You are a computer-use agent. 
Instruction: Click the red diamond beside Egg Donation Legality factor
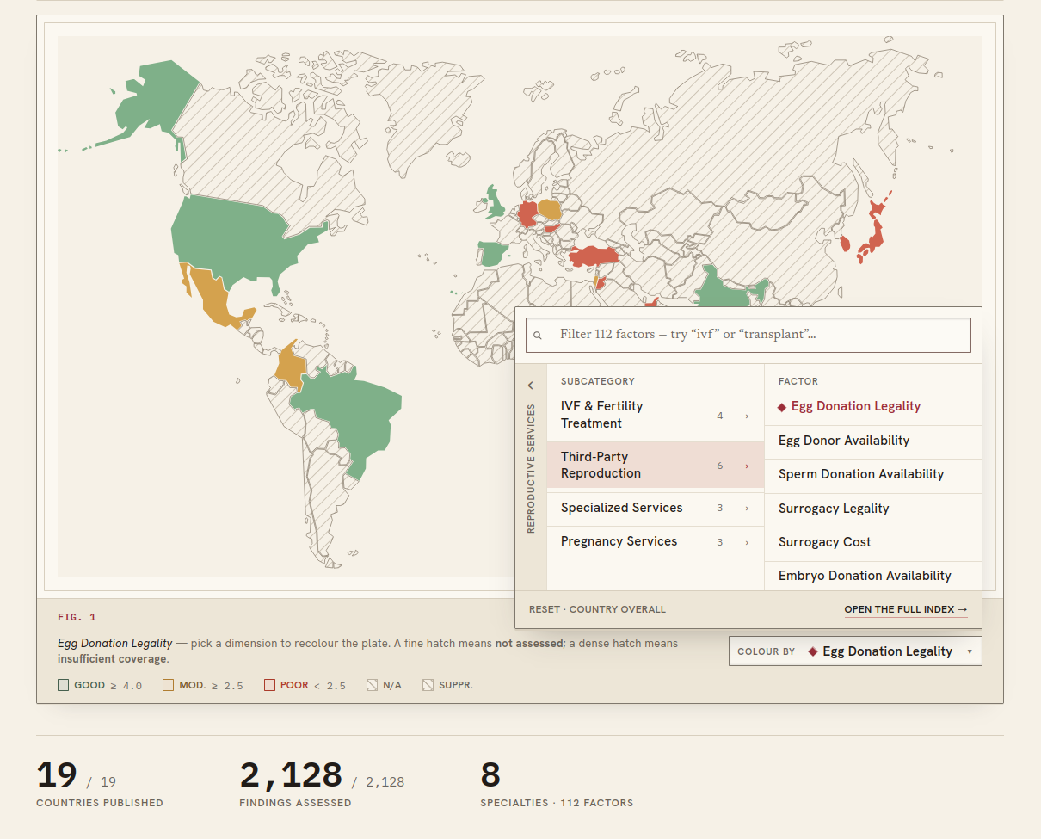click(x=782, y=407)
